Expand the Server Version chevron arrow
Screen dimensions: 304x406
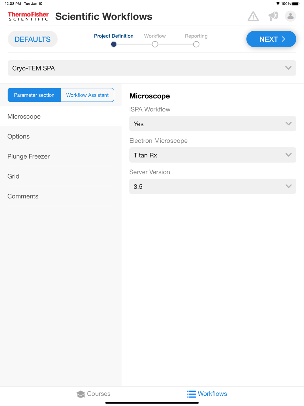(x=288, y=186)
